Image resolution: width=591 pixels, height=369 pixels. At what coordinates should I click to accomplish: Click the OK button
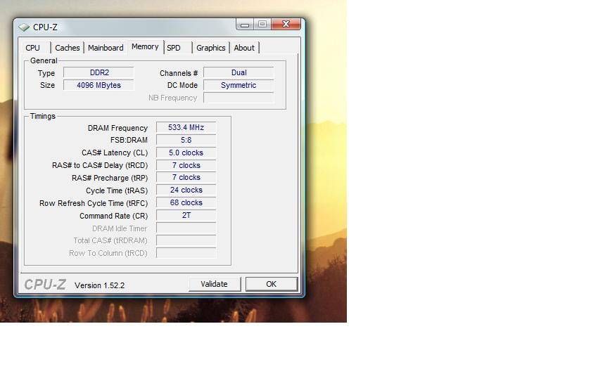pyautogui.click(x=272, y=284)
